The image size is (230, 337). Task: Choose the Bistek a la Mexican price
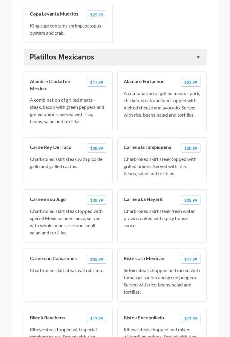click(191, 259)
